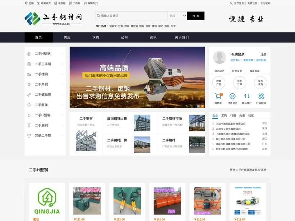
Task: Go to banner slide 1 indicator
Action: click(198, 106)
